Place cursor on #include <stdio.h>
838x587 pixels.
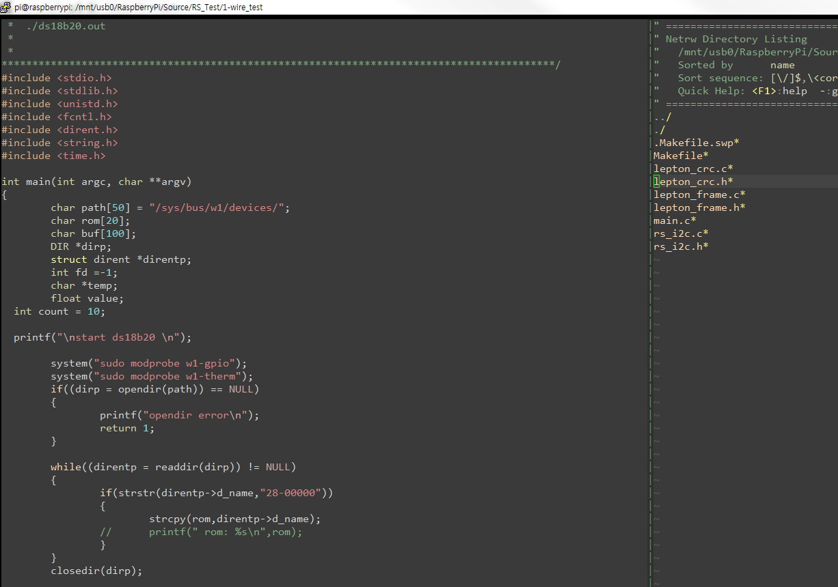(57, 78)
